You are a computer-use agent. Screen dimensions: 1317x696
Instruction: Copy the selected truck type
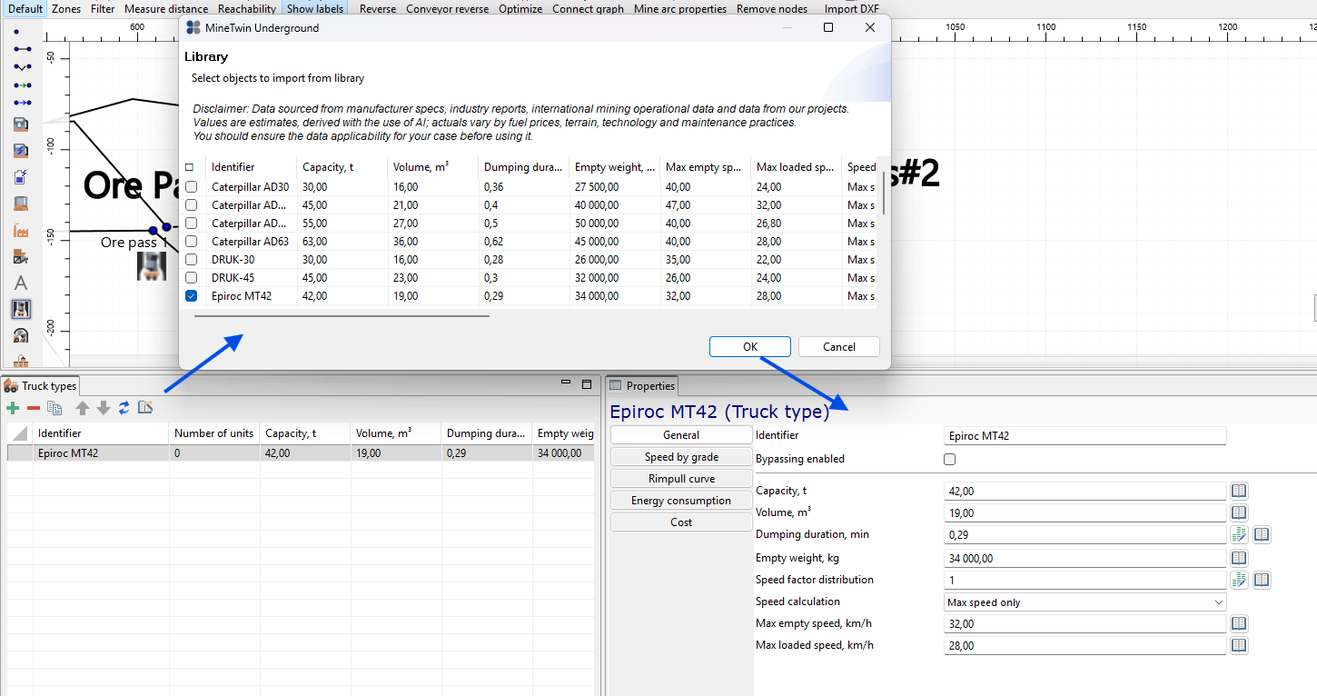54,408
